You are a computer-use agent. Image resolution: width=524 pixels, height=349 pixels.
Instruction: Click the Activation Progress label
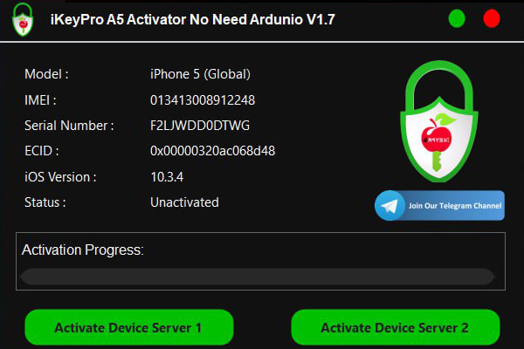point(83,250)
